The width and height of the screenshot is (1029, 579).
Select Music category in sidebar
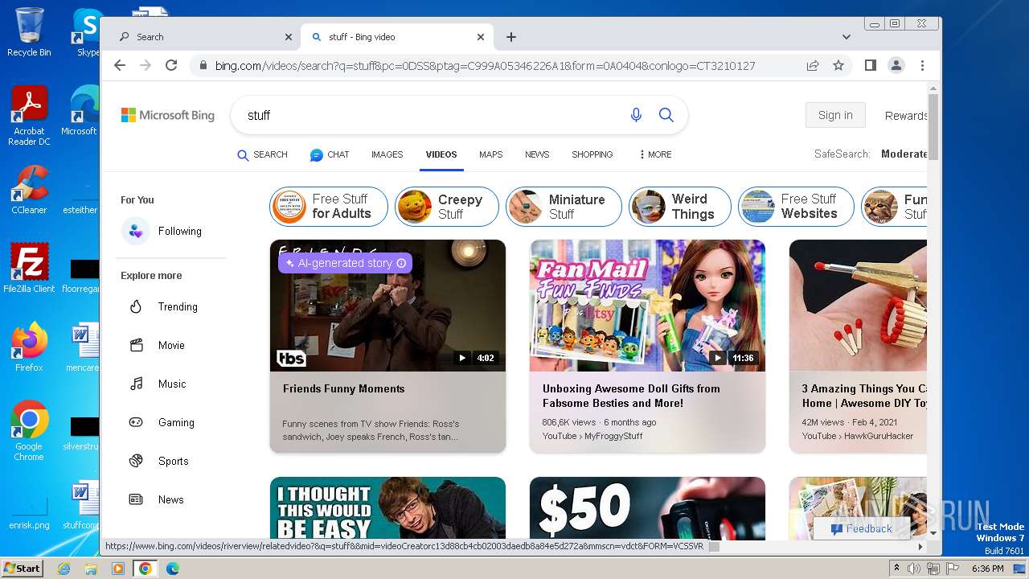pyautogui.click(x=158, y=384)
